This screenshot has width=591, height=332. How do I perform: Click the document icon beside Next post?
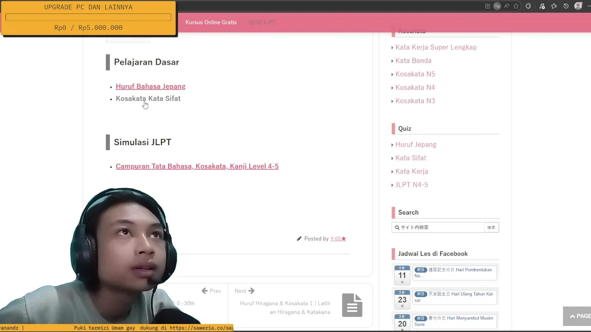(x=352, y=305)
